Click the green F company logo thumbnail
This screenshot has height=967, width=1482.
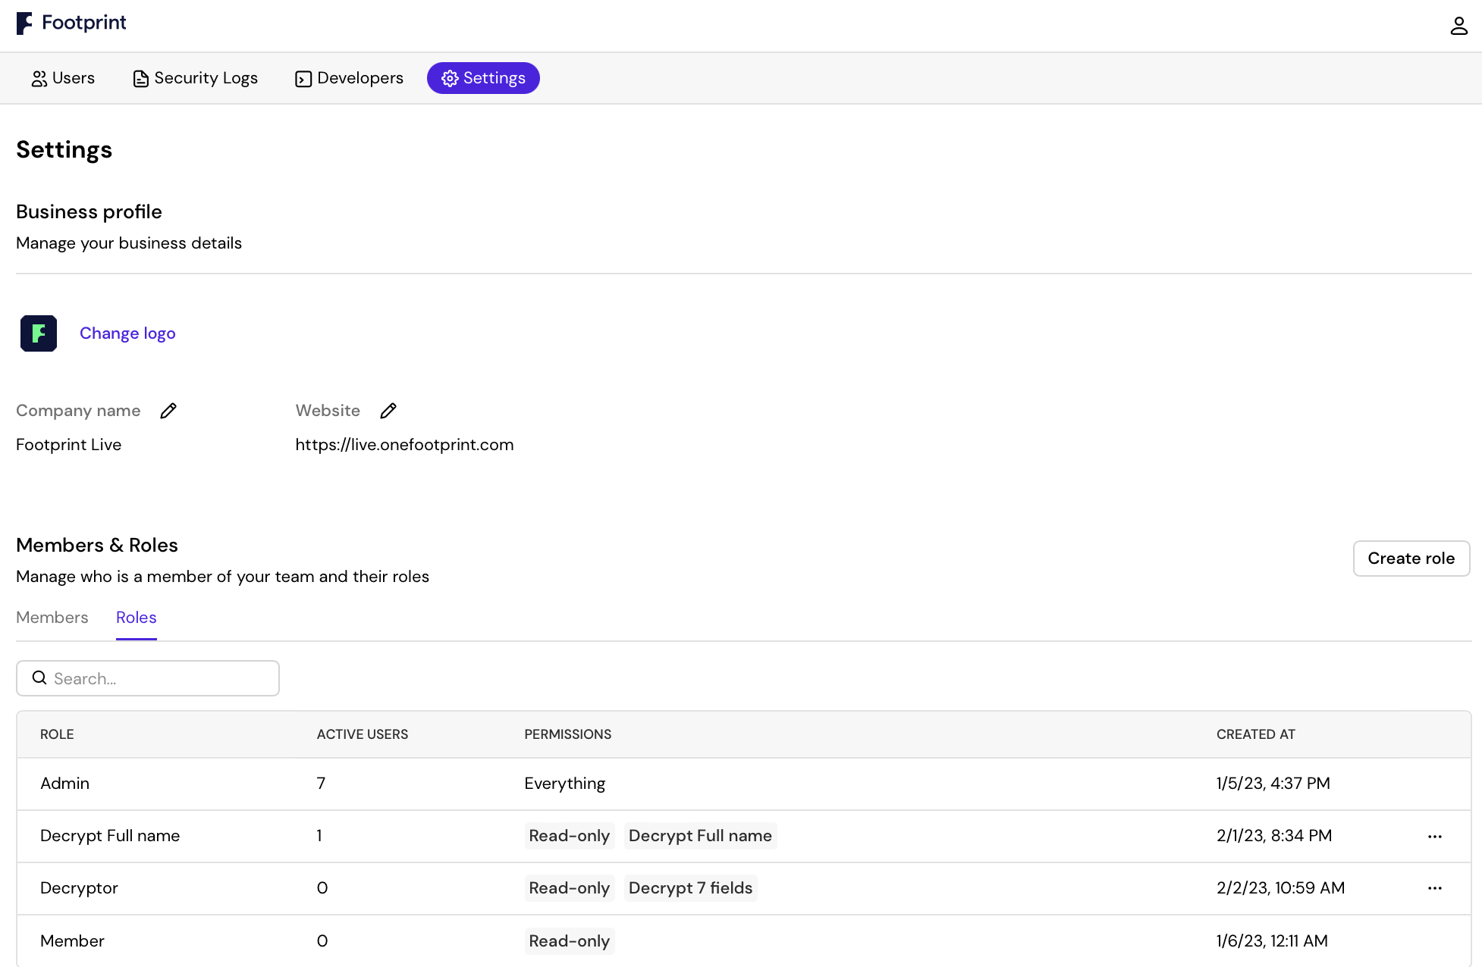(x=39, y=333)
